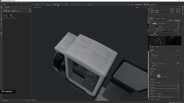Hide the second layer with black mask
Screen dimensions: 184x103
coord(150,27)
